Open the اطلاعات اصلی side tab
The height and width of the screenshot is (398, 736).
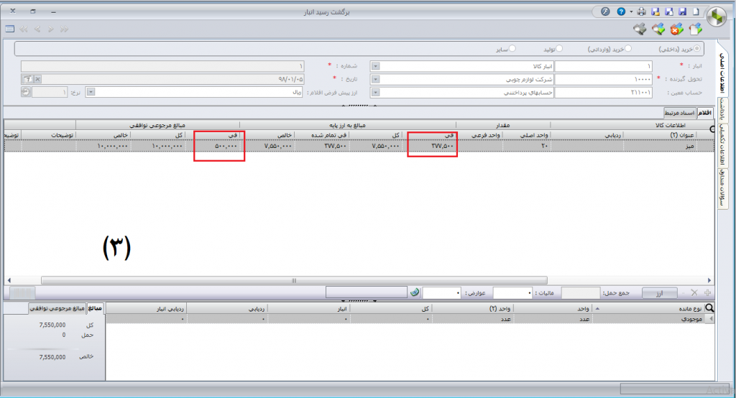pyautogui.click(x=723, y=73)
